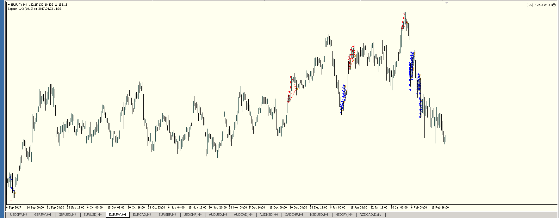This screenshot has width=559, height=218.
Task: Select the USDCHF,H4 tab
Action: [x=193, y=215]
